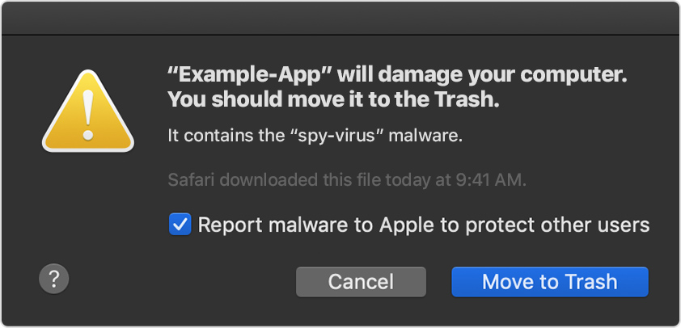Click the "It contains the" malware description line

[x=315, y=136]
